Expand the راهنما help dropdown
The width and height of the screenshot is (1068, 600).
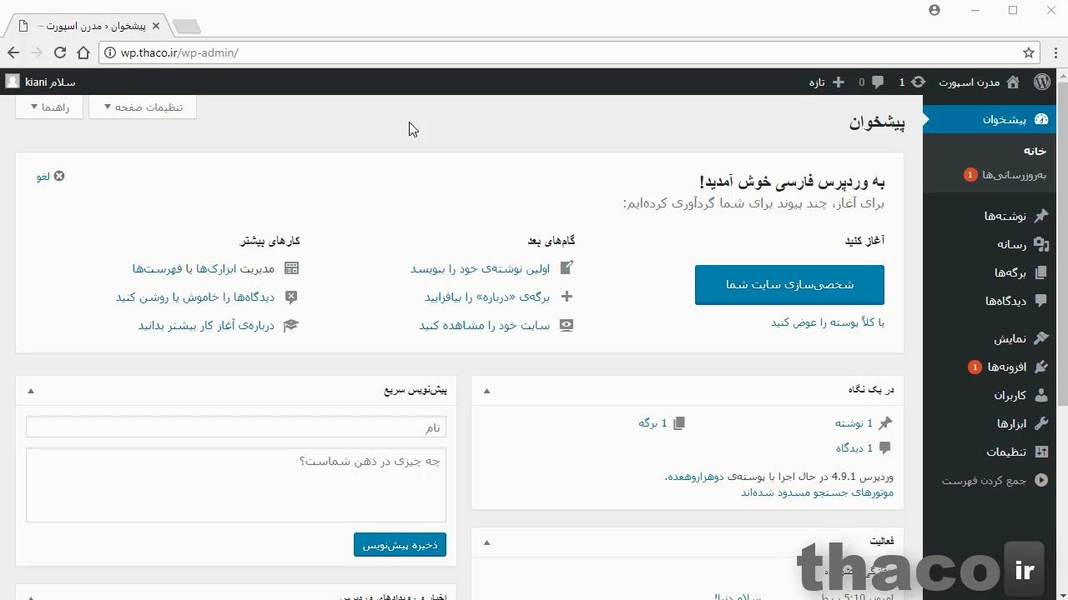49,107
